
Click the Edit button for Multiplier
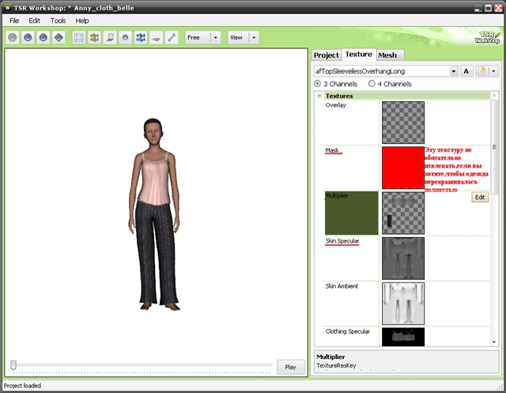point(480,197)
